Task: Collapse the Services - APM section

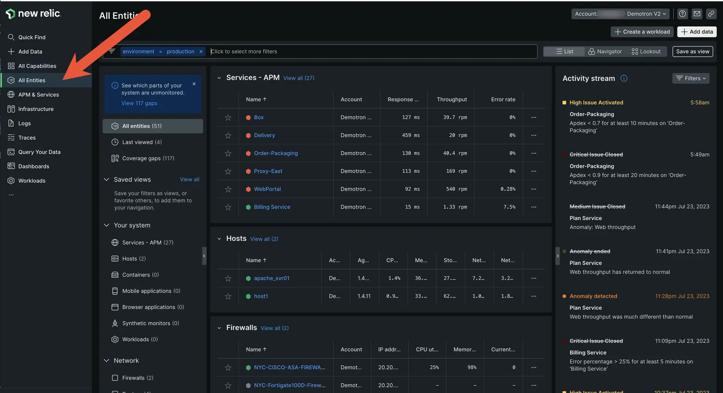Action: [219, 78]
